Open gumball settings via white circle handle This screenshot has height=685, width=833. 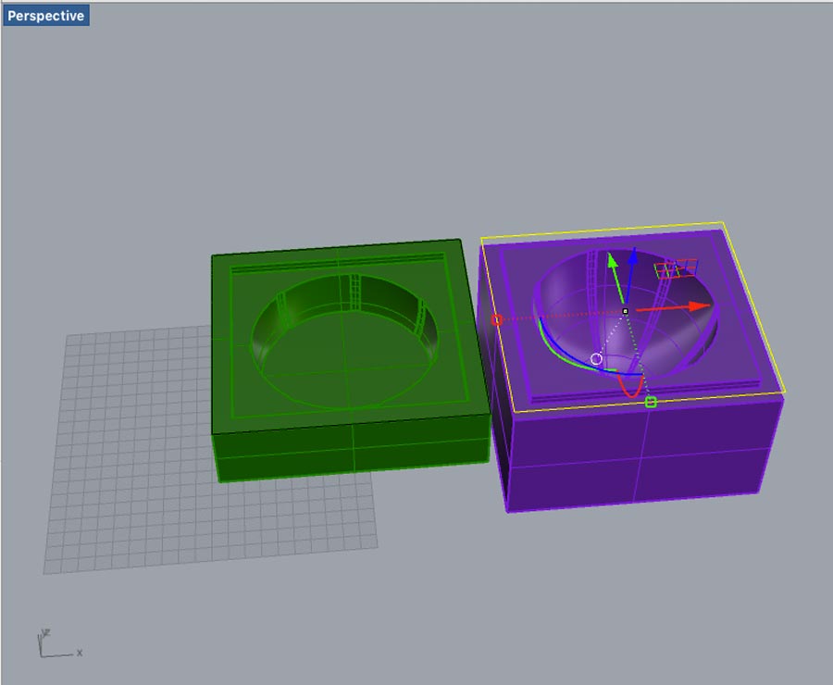pyautogui.click(x=596, y=358)
